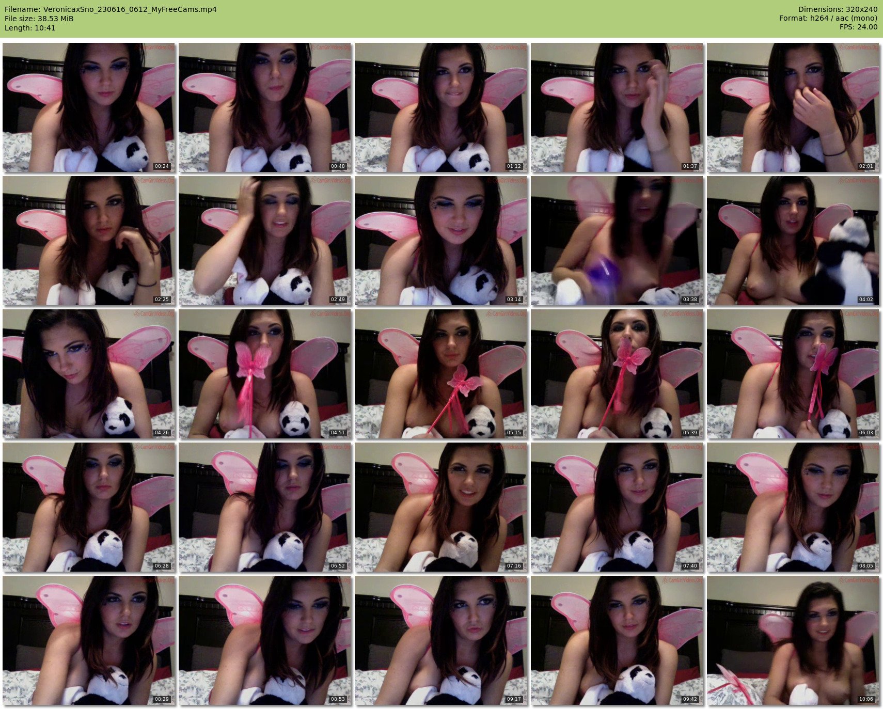Click the Dimensions 320x240 text
Viewport: 883px width, 709px height.
[838, 9]
